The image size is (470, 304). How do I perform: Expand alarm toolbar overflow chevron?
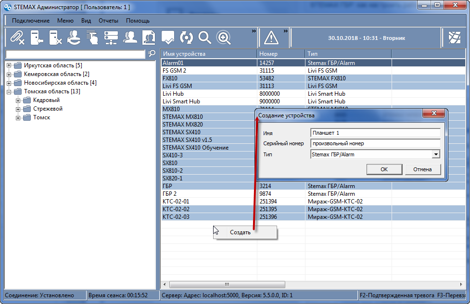(286, 31)
